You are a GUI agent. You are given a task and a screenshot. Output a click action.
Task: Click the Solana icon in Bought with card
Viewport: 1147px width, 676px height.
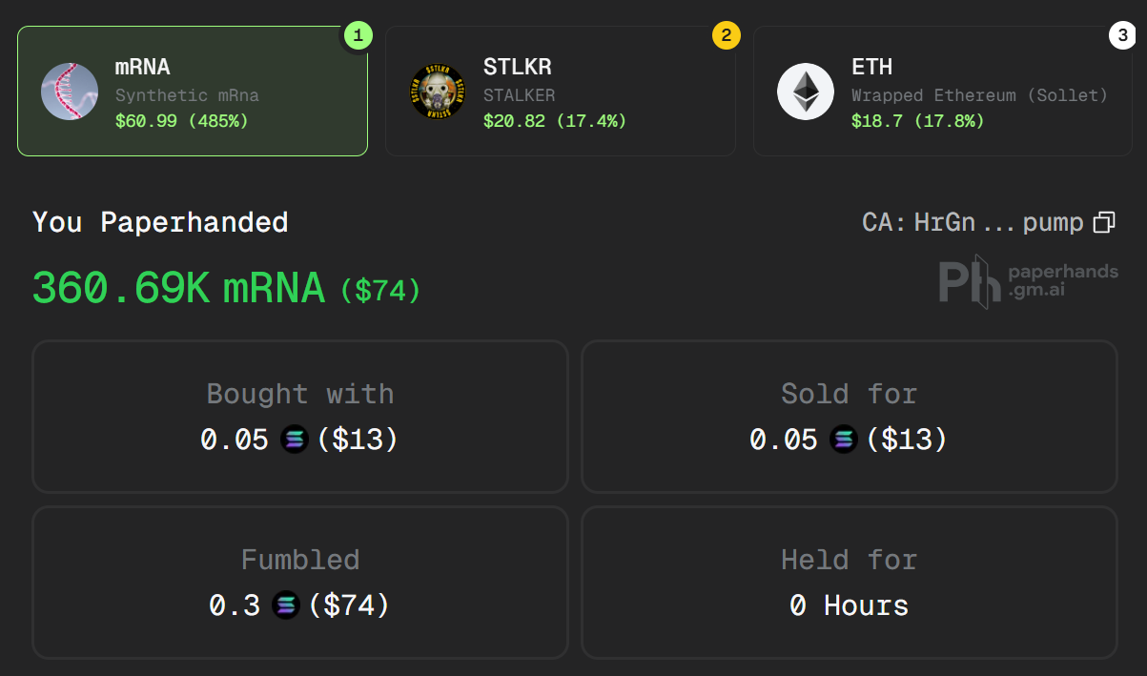294,440
